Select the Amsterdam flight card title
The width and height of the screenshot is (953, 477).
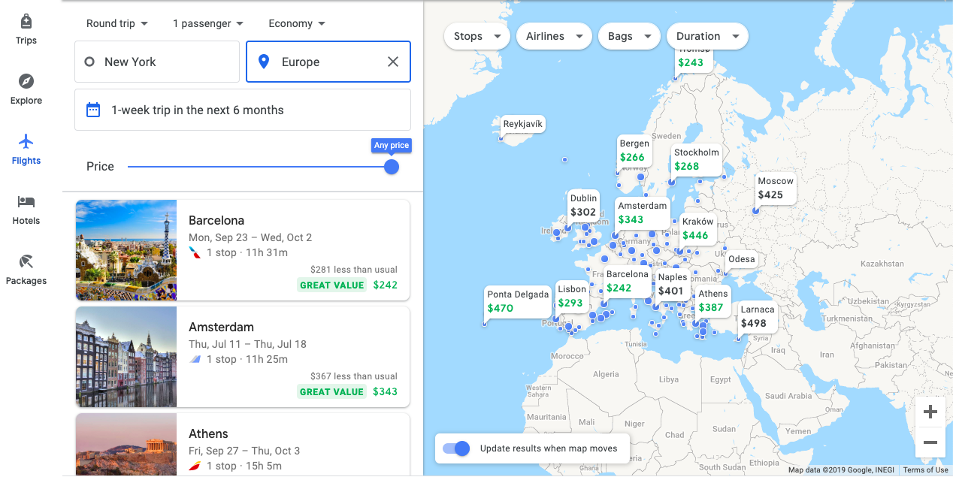coord(221,327)
